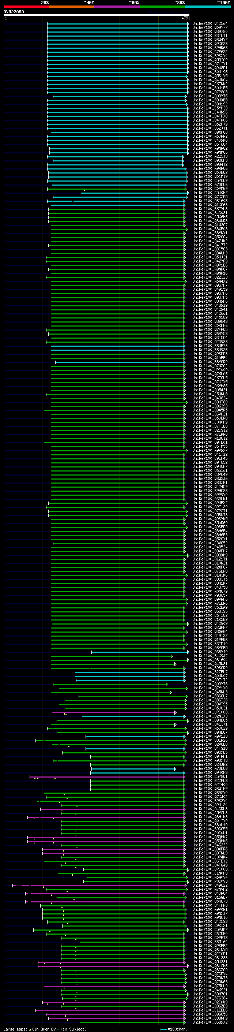
Task: Click hit label UniRef100_A9RPU6
Action: coord(210,169)
